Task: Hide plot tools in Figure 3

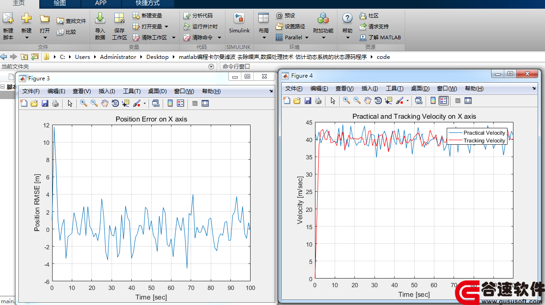Action: point(195,103)
